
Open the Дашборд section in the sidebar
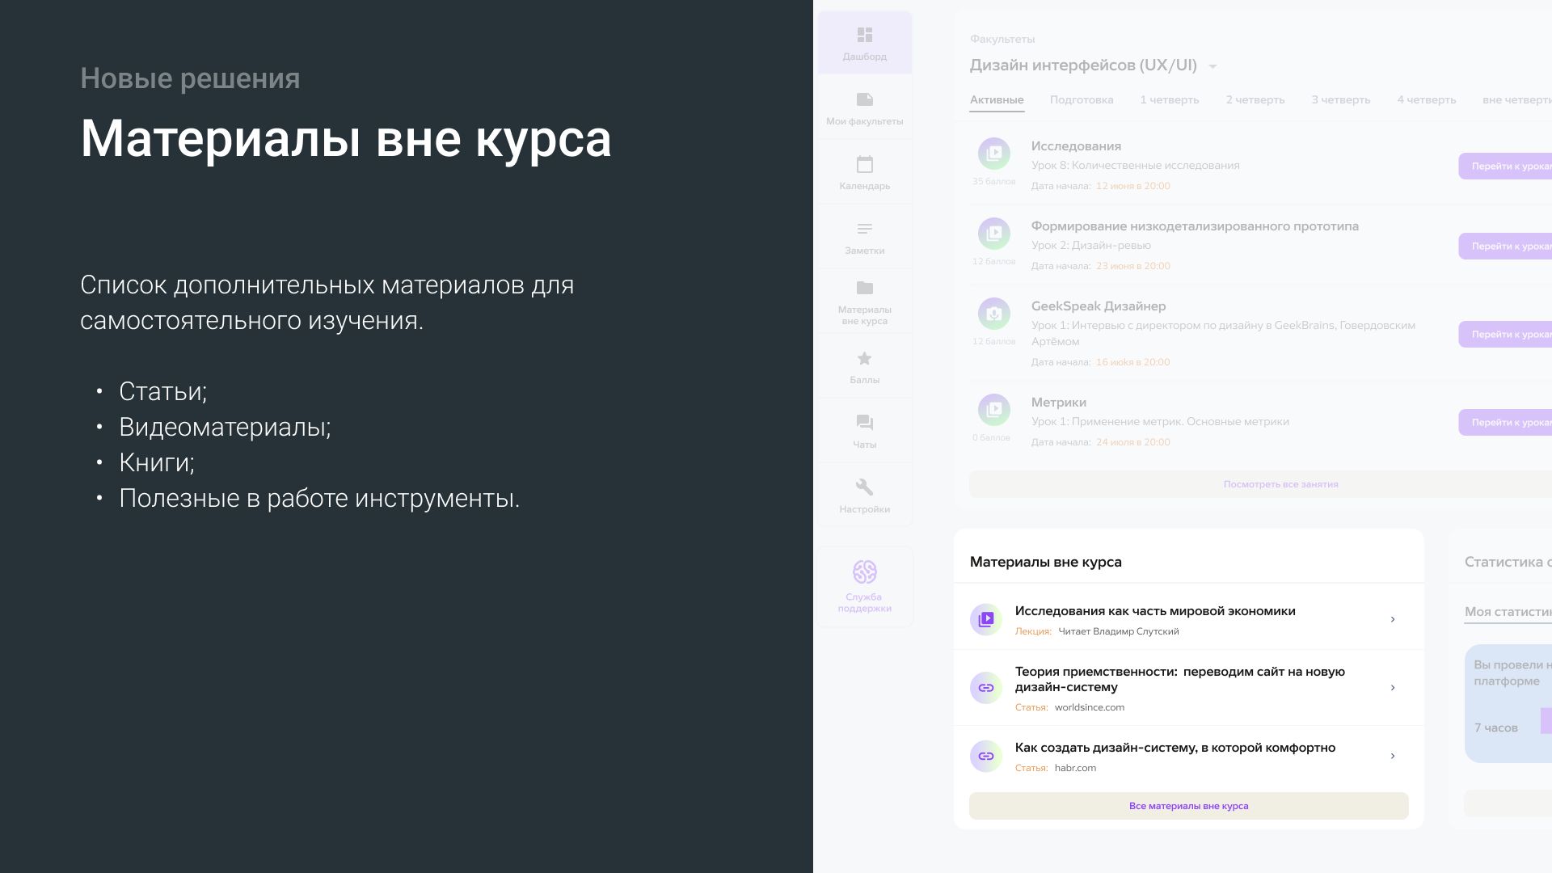tap(864, 42)
